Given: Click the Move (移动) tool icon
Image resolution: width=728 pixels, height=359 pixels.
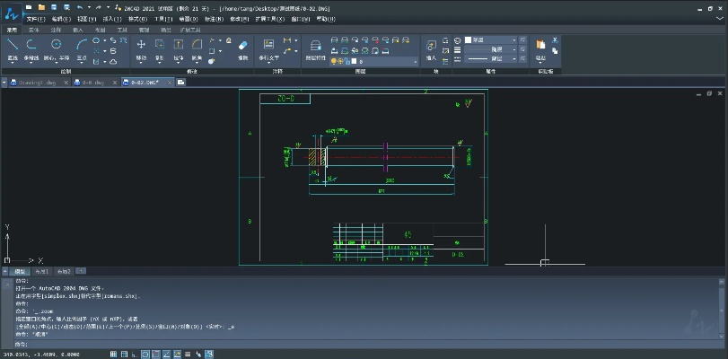Looking at the screenshot, I should [x=141, y=47].
